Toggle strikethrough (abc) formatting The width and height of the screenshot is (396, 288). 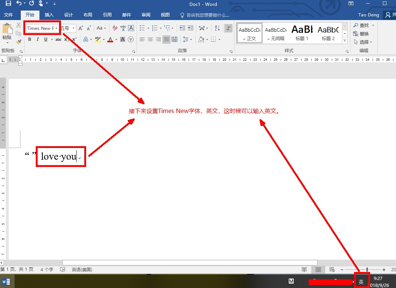58,39
